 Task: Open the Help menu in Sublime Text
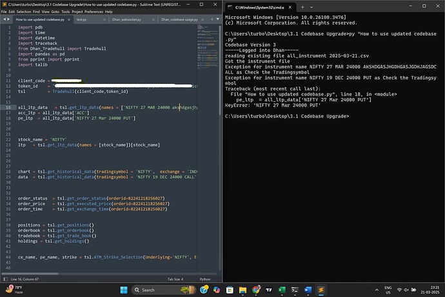point(109,12)
